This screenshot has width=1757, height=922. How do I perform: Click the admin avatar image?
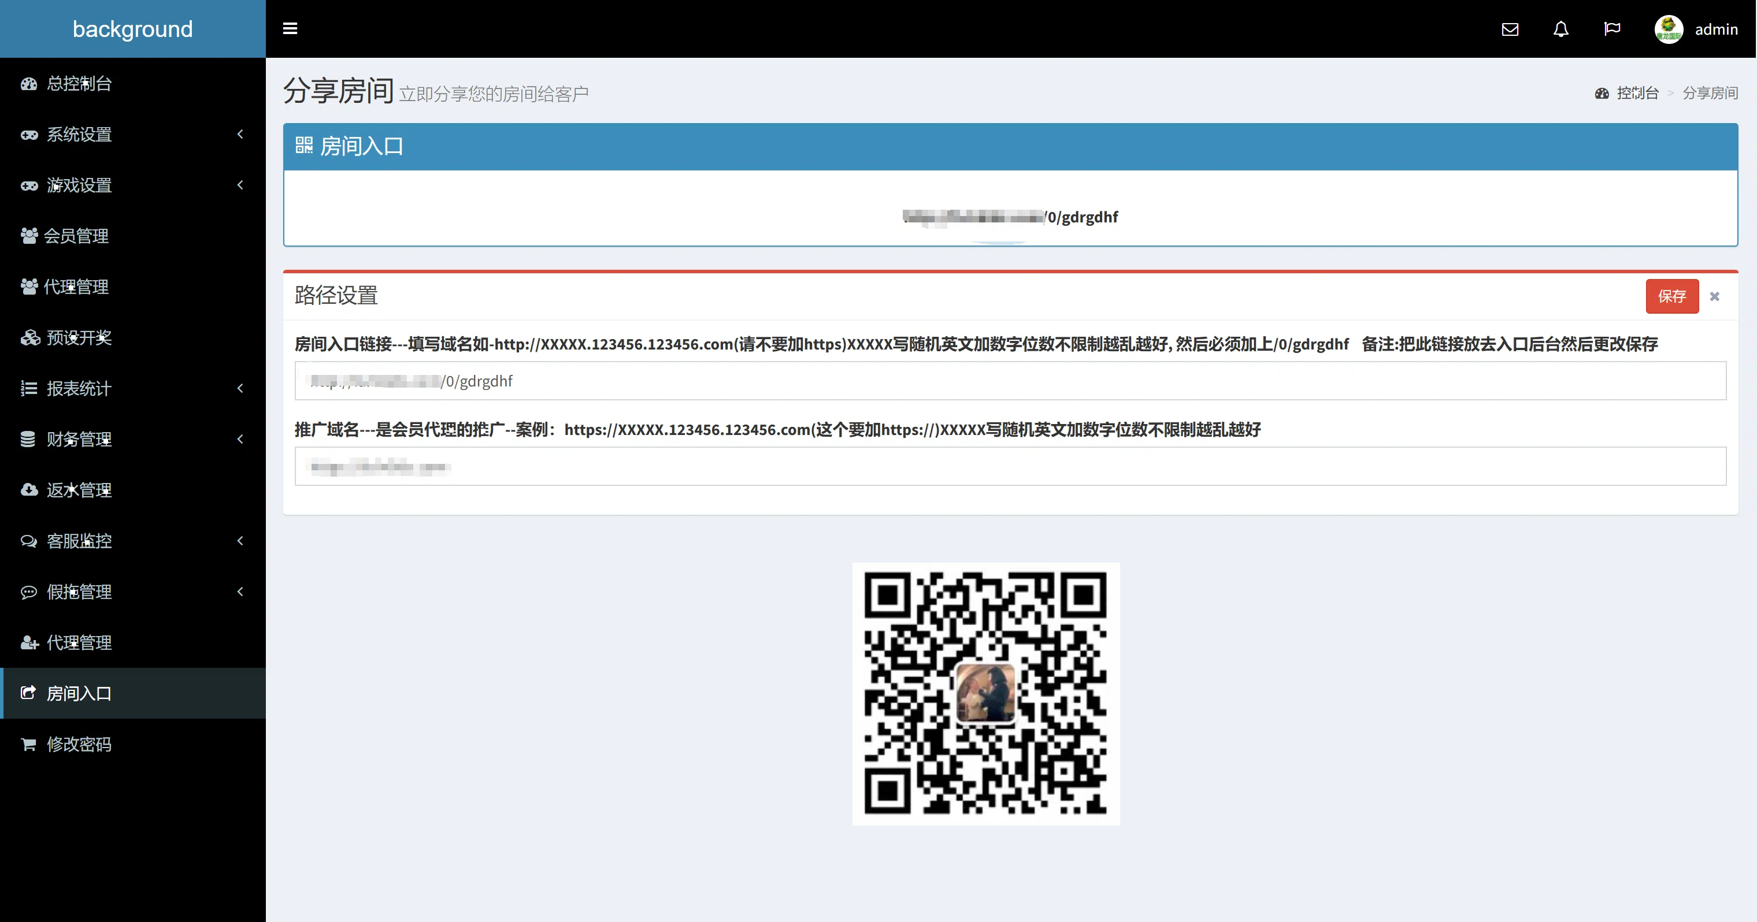coord(1669,29)
